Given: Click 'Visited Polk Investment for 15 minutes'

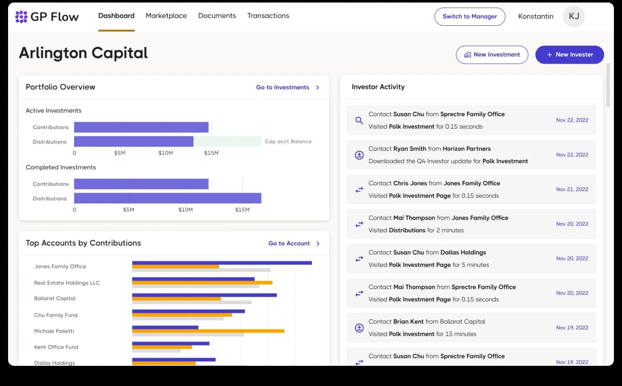Looking at the screenshot, I should 423,334.
